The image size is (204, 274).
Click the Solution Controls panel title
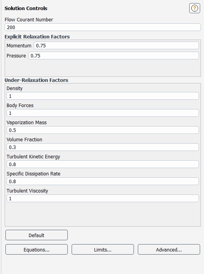click(x=26, y=9)
